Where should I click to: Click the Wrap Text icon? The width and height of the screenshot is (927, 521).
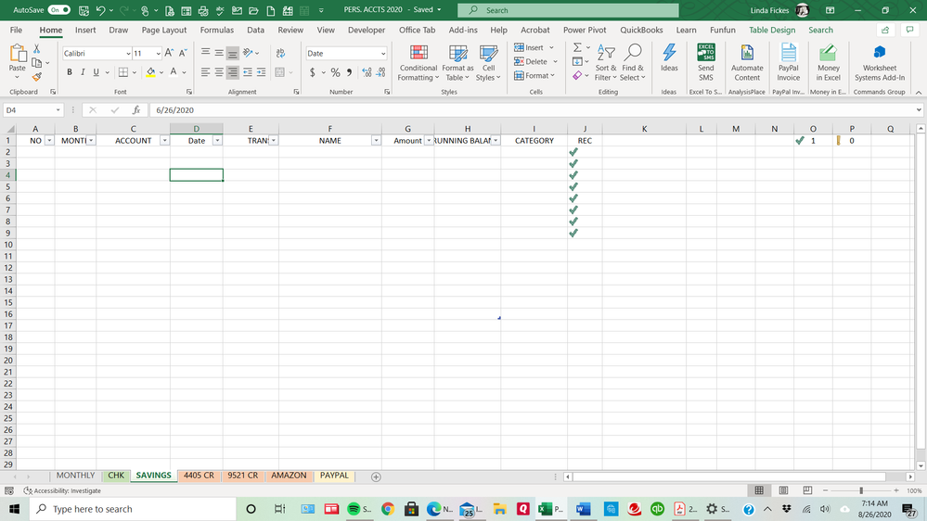(x=281, y=53)
